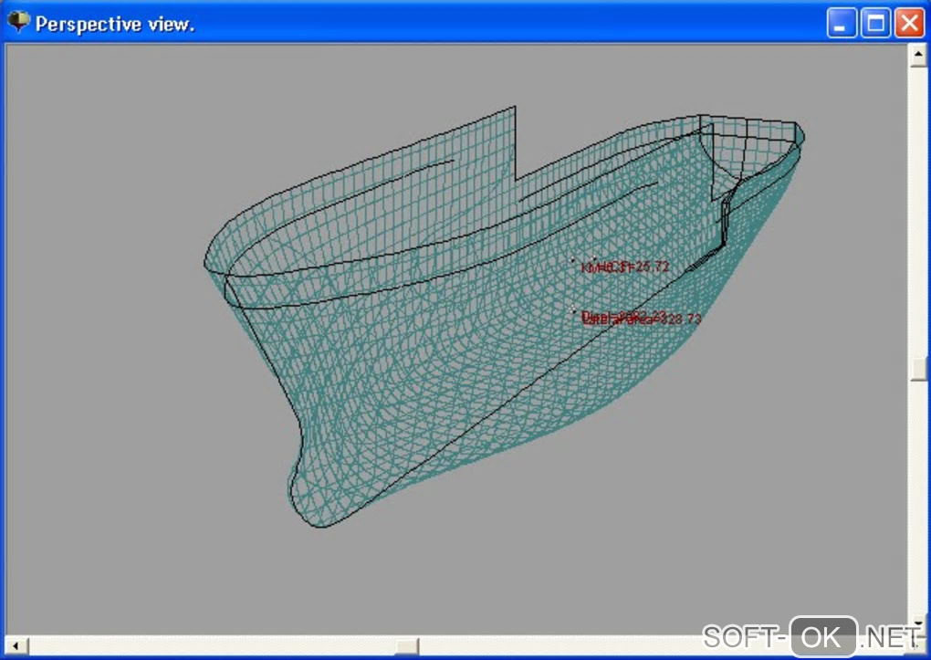Minimize the Perspective view window

(842, 23)
